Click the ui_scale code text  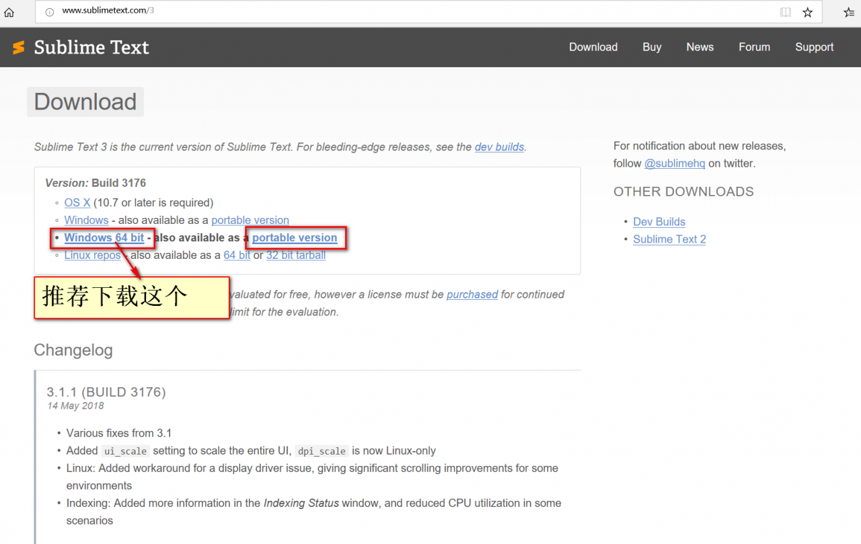125,451
